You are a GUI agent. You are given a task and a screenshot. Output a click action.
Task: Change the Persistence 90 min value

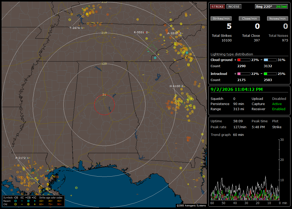239,104
